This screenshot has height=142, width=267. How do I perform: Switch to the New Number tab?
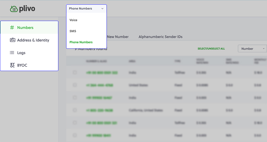118,37
